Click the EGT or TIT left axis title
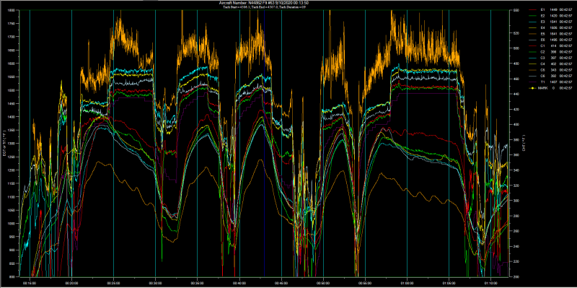The image size is (577, 288). coord(4,144)
